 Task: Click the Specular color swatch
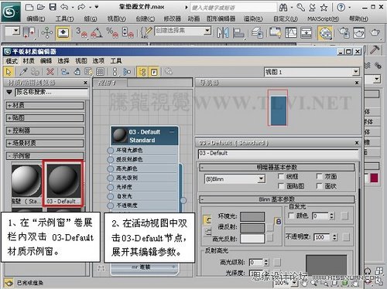pyautogui.click(x=252, y=238)
